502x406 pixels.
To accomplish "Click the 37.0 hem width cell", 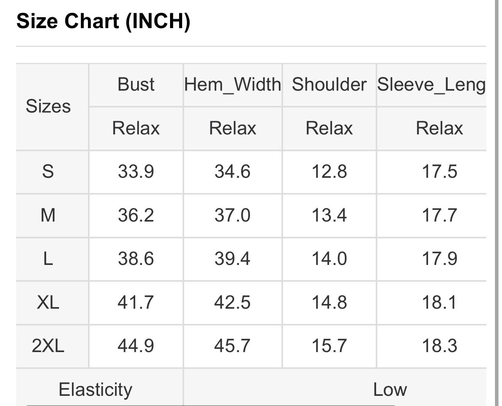I will (x=233, y=215).
